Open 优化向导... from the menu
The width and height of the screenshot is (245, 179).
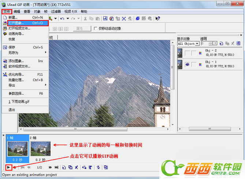point(25,75)
